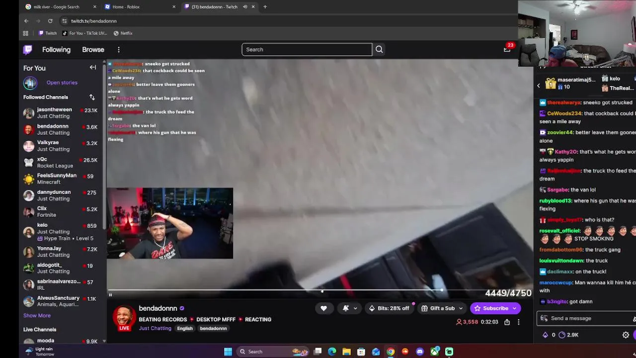Open a new browser tab
Image resolution: width=636 pixels, height=358 pixels.
pos(265,6)
